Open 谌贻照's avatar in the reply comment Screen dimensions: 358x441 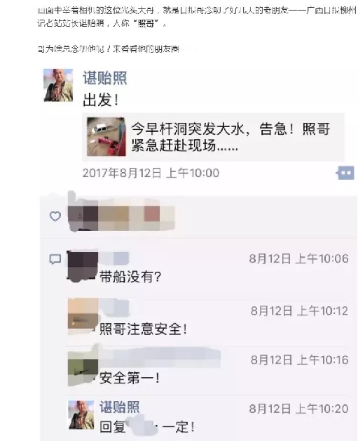pos(81,415)
